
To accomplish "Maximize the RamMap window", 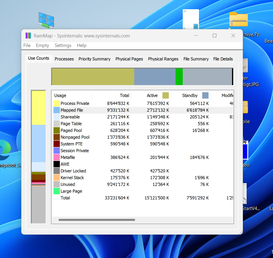I will (215, 36).
